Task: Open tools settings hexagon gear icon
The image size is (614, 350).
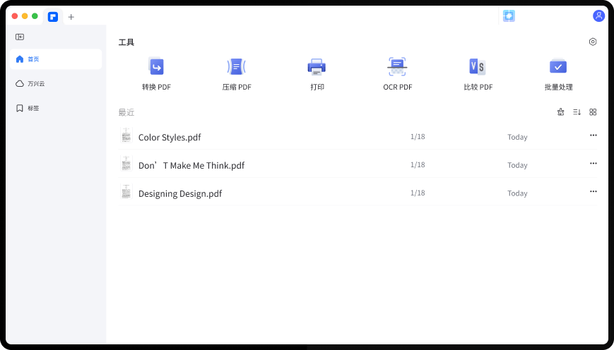Action: click(x=593, y=42)
